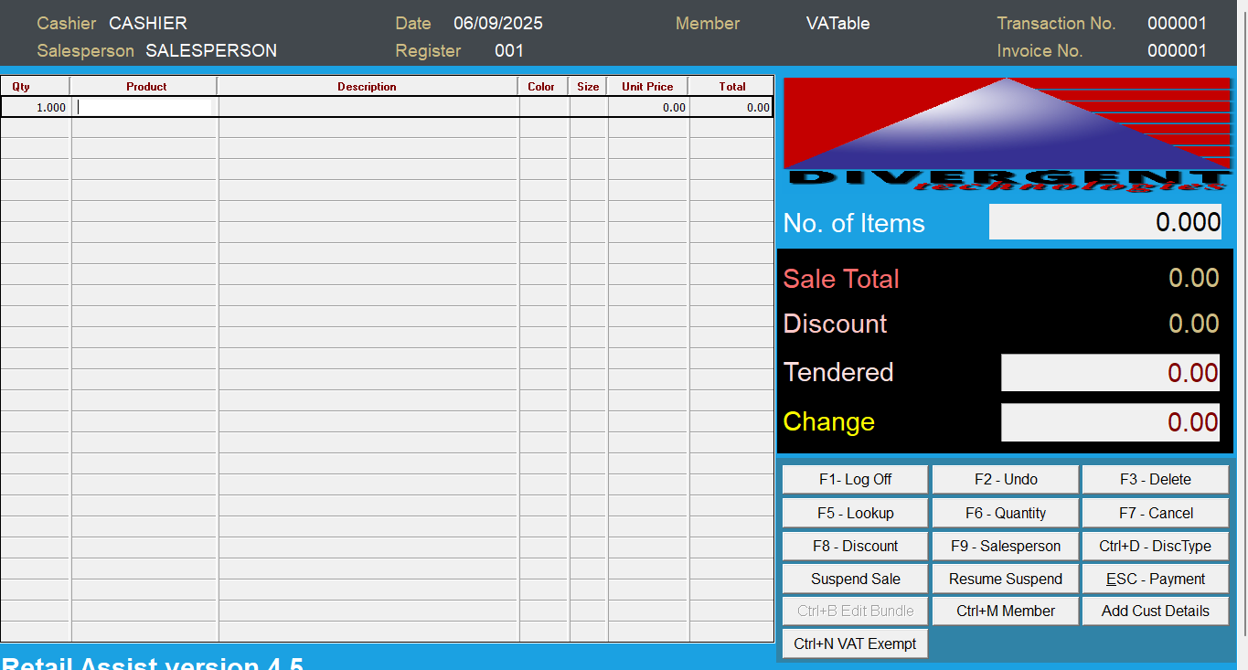Proceed to payment with ESC - Payment

coord(1155,578)
